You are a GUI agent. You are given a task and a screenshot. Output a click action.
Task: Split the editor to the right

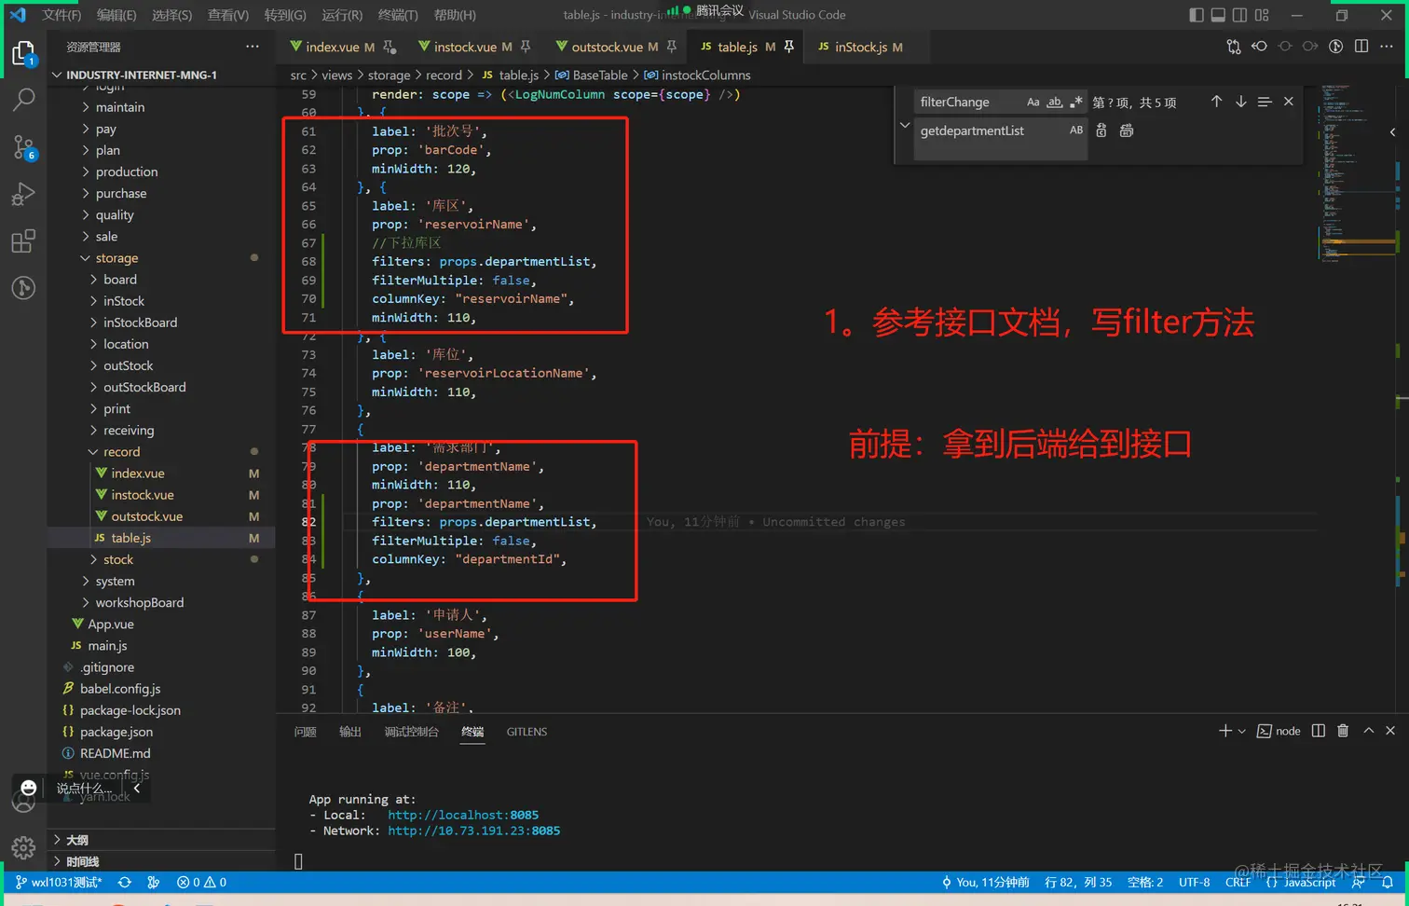pyautogui.click(x=1361, y=47)
